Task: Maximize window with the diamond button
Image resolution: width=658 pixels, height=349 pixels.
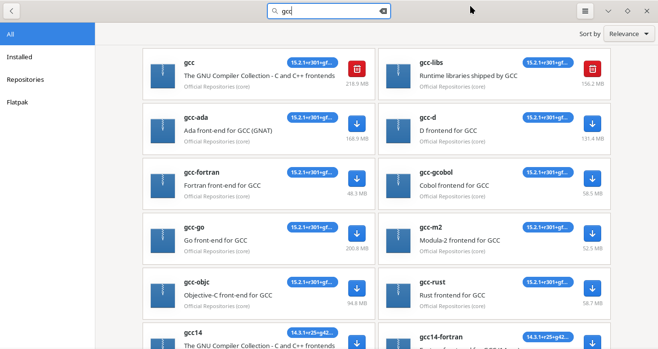Action: coord(628,11)
